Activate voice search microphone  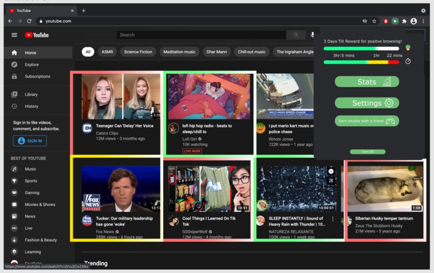(312, 35)
